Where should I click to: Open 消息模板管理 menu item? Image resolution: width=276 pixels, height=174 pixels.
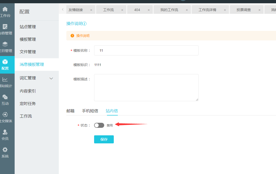click(37, 64)
